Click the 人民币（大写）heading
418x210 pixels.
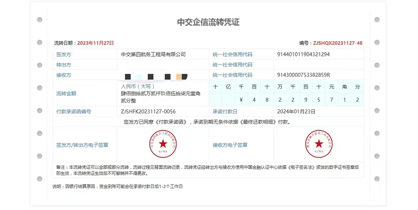point(138,87)
